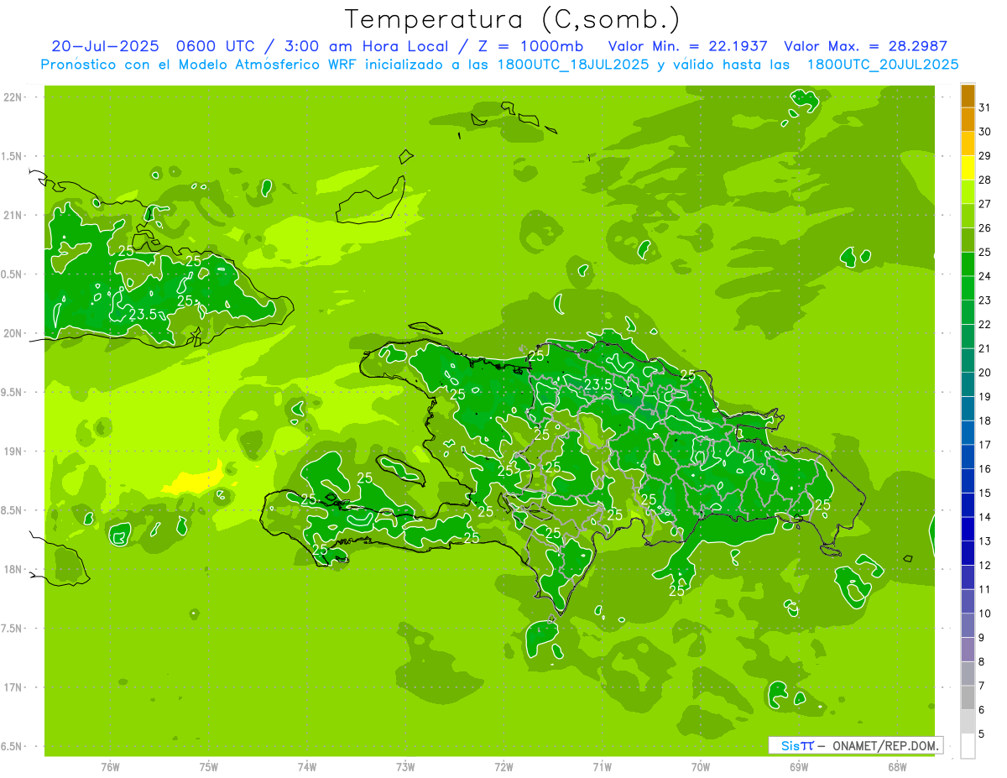The image size is (1007, 778).
Task: Click the "68W" longitude axis label
Action: tap(897, 767)
